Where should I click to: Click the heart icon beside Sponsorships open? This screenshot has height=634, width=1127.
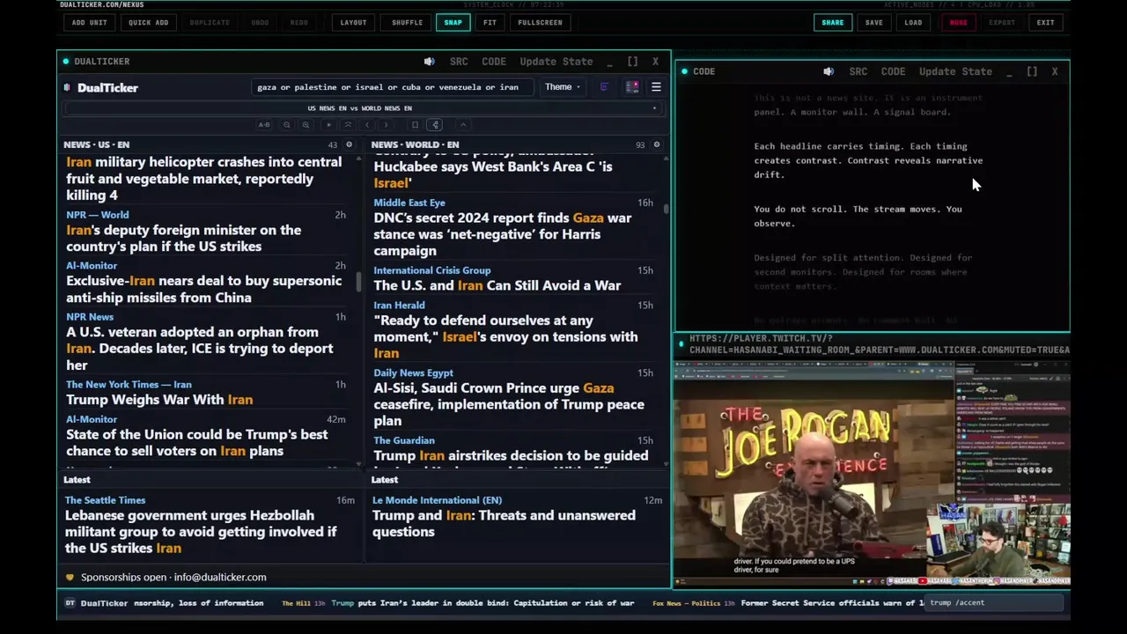click(70, 578)
